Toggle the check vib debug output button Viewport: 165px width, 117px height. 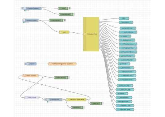(103, 103)
